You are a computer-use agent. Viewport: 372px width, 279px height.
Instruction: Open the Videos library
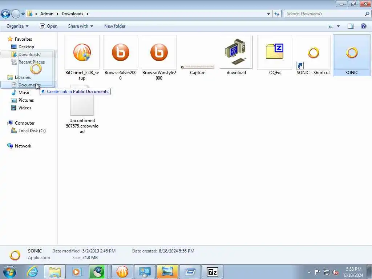point(25,108)
